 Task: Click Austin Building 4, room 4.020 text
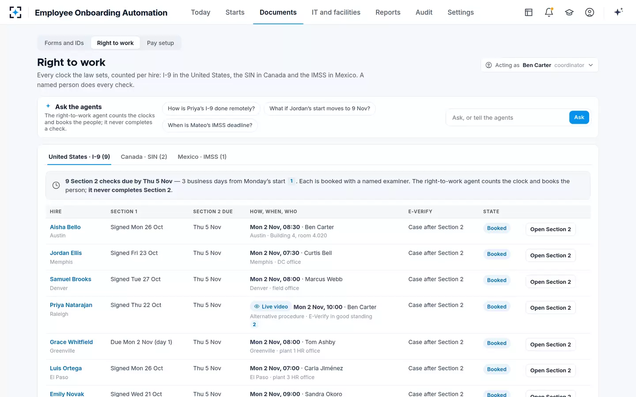click(288, 236)
